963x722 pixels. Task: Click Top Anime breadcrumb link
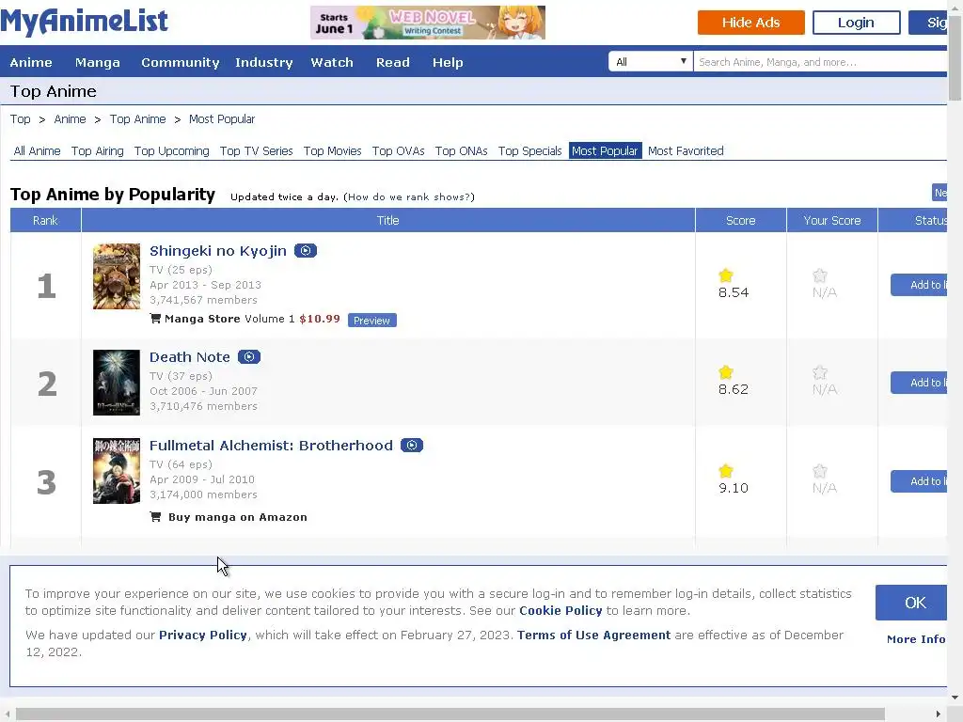pyautogui.click(x=137, y=119)
